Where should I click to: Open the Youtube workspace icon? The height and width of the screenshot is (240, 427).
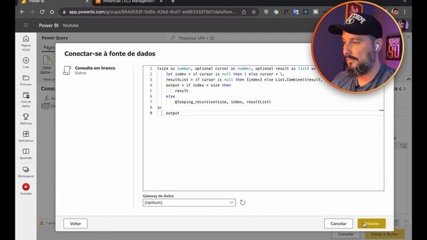click(x=26, y=187)
